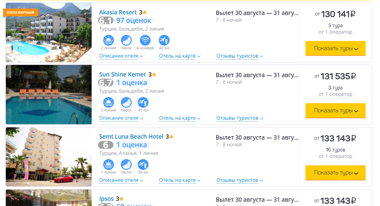This screenshot has width=380, height=206.
Task: Open the Sun Shine Kemer pool photo thumbnail
Action: point(49,94)
